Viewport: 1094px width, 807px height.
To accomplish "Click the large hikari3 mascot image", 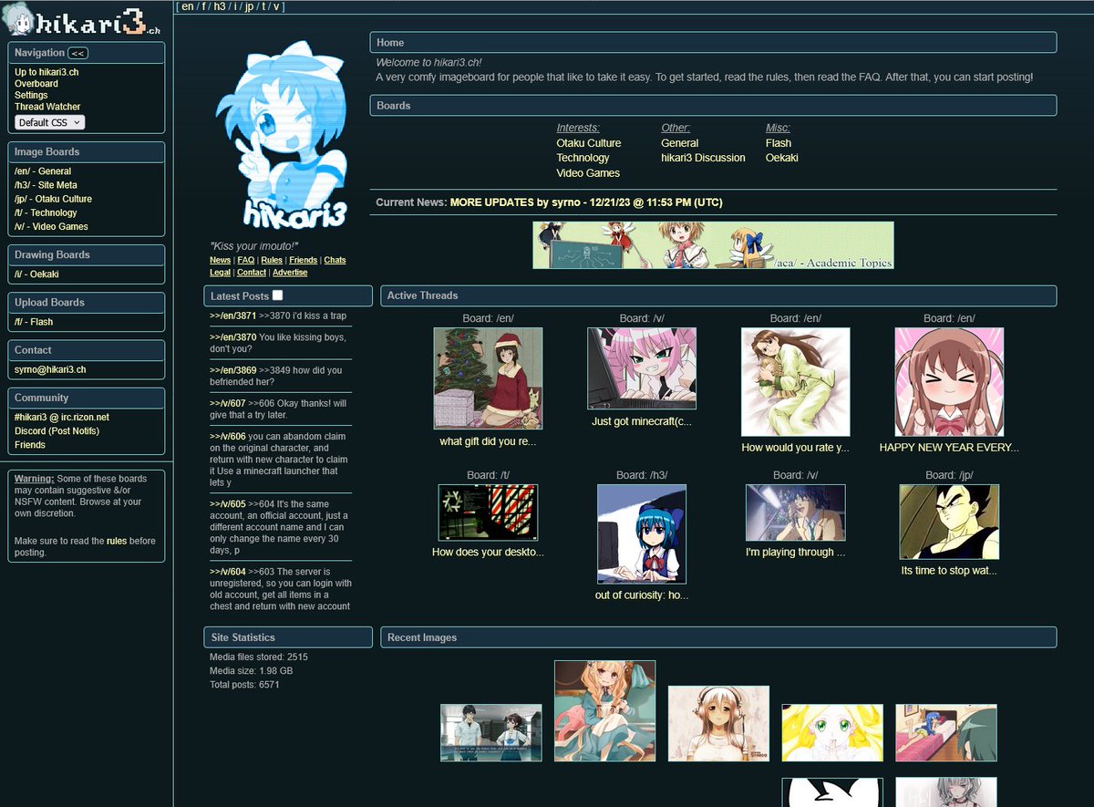I will [284, 137].
